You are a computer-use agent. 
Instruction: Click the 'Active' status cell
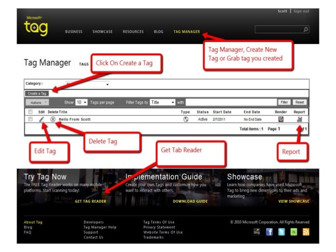click(203, 119)
